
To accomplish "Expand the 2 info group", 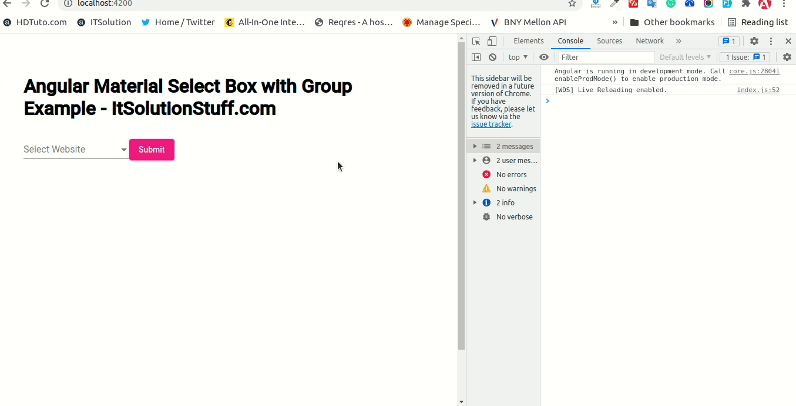I will pos(475,202).
